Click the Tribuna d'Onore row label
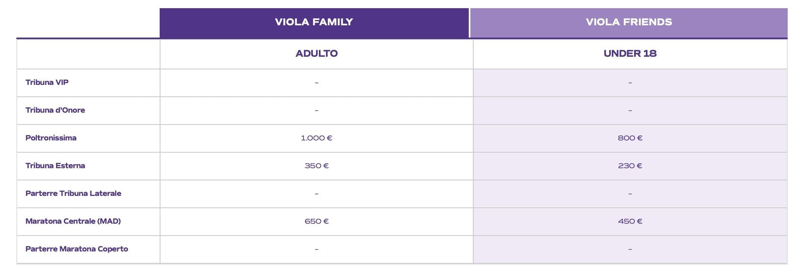Image resolution: width=802 pixels, height=278 pixels. click(55, 110)
